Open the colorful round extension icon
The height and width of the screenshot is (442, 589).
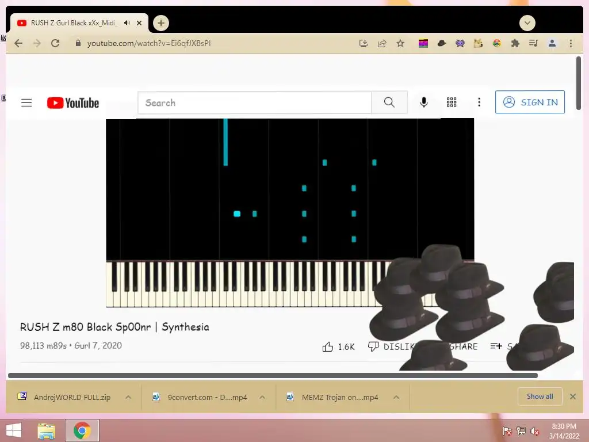click(x=496, y=43)
